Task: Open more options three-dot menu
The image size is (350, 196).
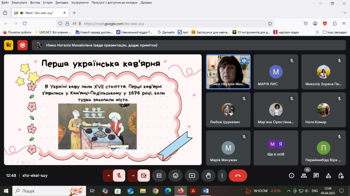Action: [222, 176]
